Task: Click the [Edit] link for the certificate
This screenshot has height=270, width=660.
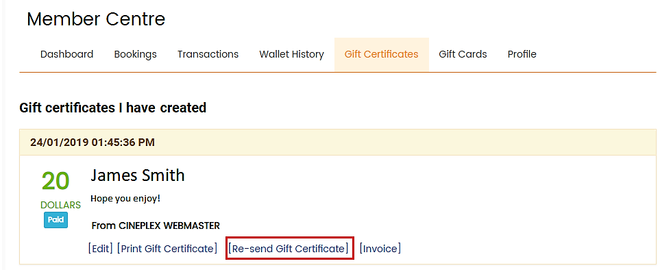Action: 101,249
